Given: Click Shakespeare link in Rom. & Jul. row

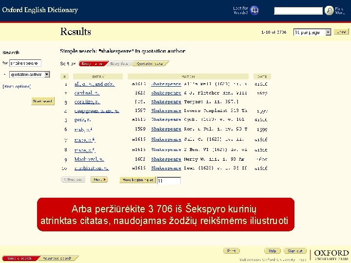Looking at the screenshot, I should [x=166, y=129].
